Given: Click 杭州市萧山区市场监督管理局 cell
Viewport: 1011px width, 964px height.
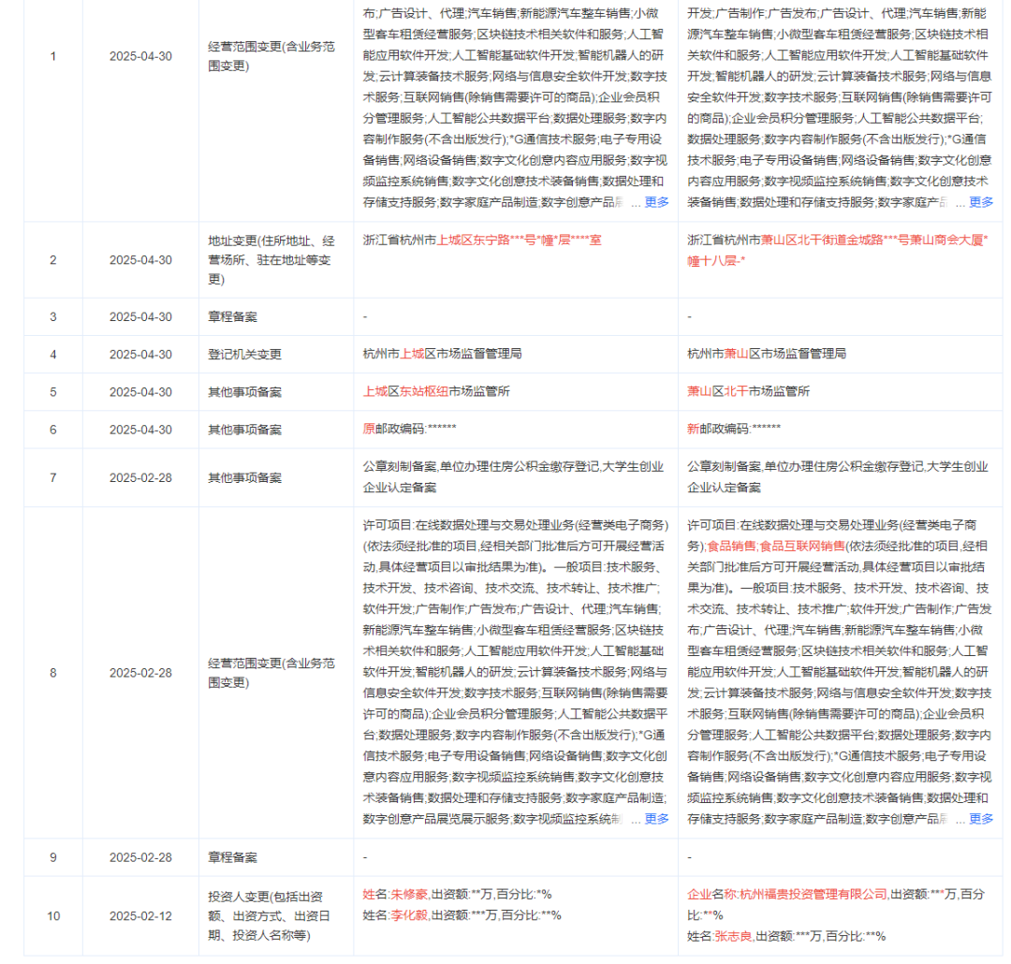Looking at the screenshot, I should 767,355.
